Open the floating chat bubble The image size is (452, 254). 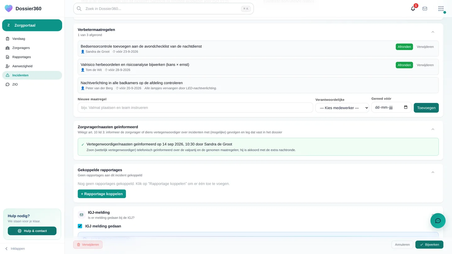[438, 221]
